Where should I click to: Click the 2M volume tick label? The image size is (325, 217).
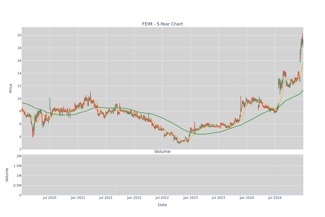click(19, 156)
